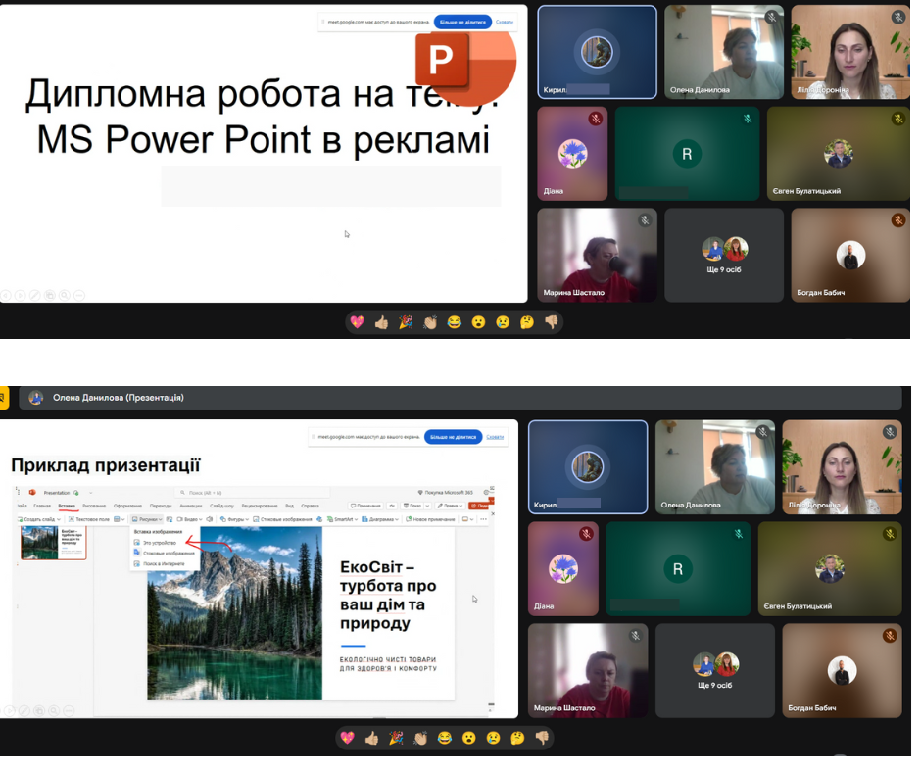
Task: Send thumbs-up reaction in bottom screenshot
Action: tap(371, 738)
